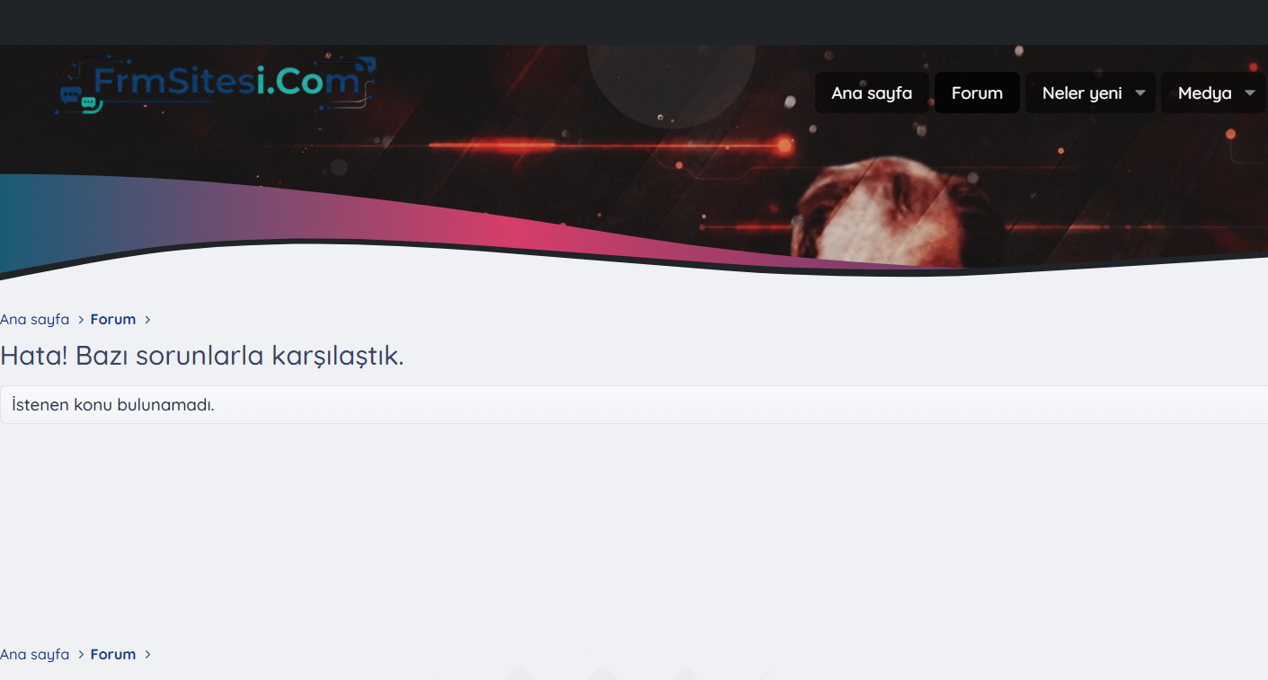Click the chevron after Forum in the bottom breadcrumb
Image resolution: width=1268 pixels, height=680 pixels.
(147, 655)
